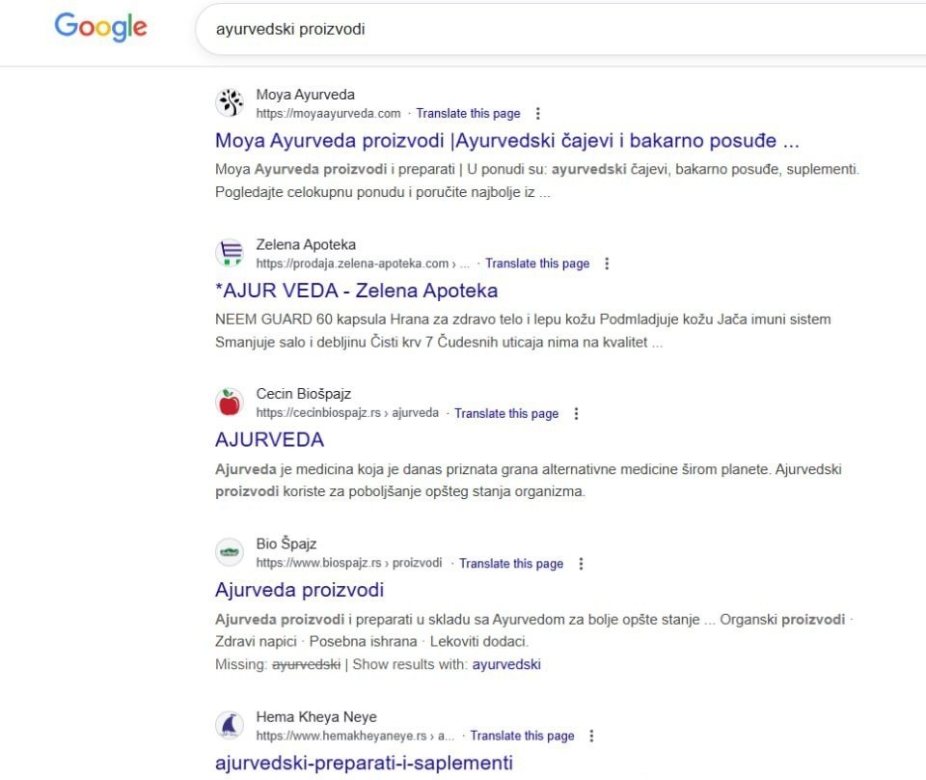This screenshot has height=780, width=926.
Task: Open three-dot menu for Zelena Apoteka result
Action: [x=607, y=264]
